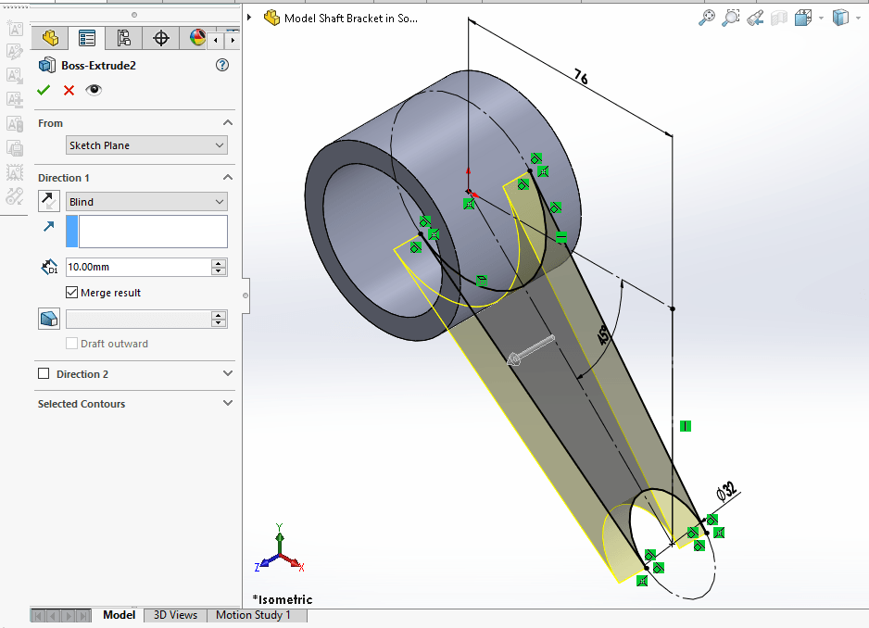
Task: Select the DisplayManager pie-chart tab icon
Action: pyautogui.click(x=196, y=38)
